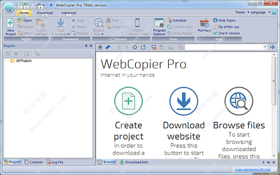Toggle auto-hide pin of Projects panel
This screenshot has width=280, height=175.
click(x=86, y=46)
